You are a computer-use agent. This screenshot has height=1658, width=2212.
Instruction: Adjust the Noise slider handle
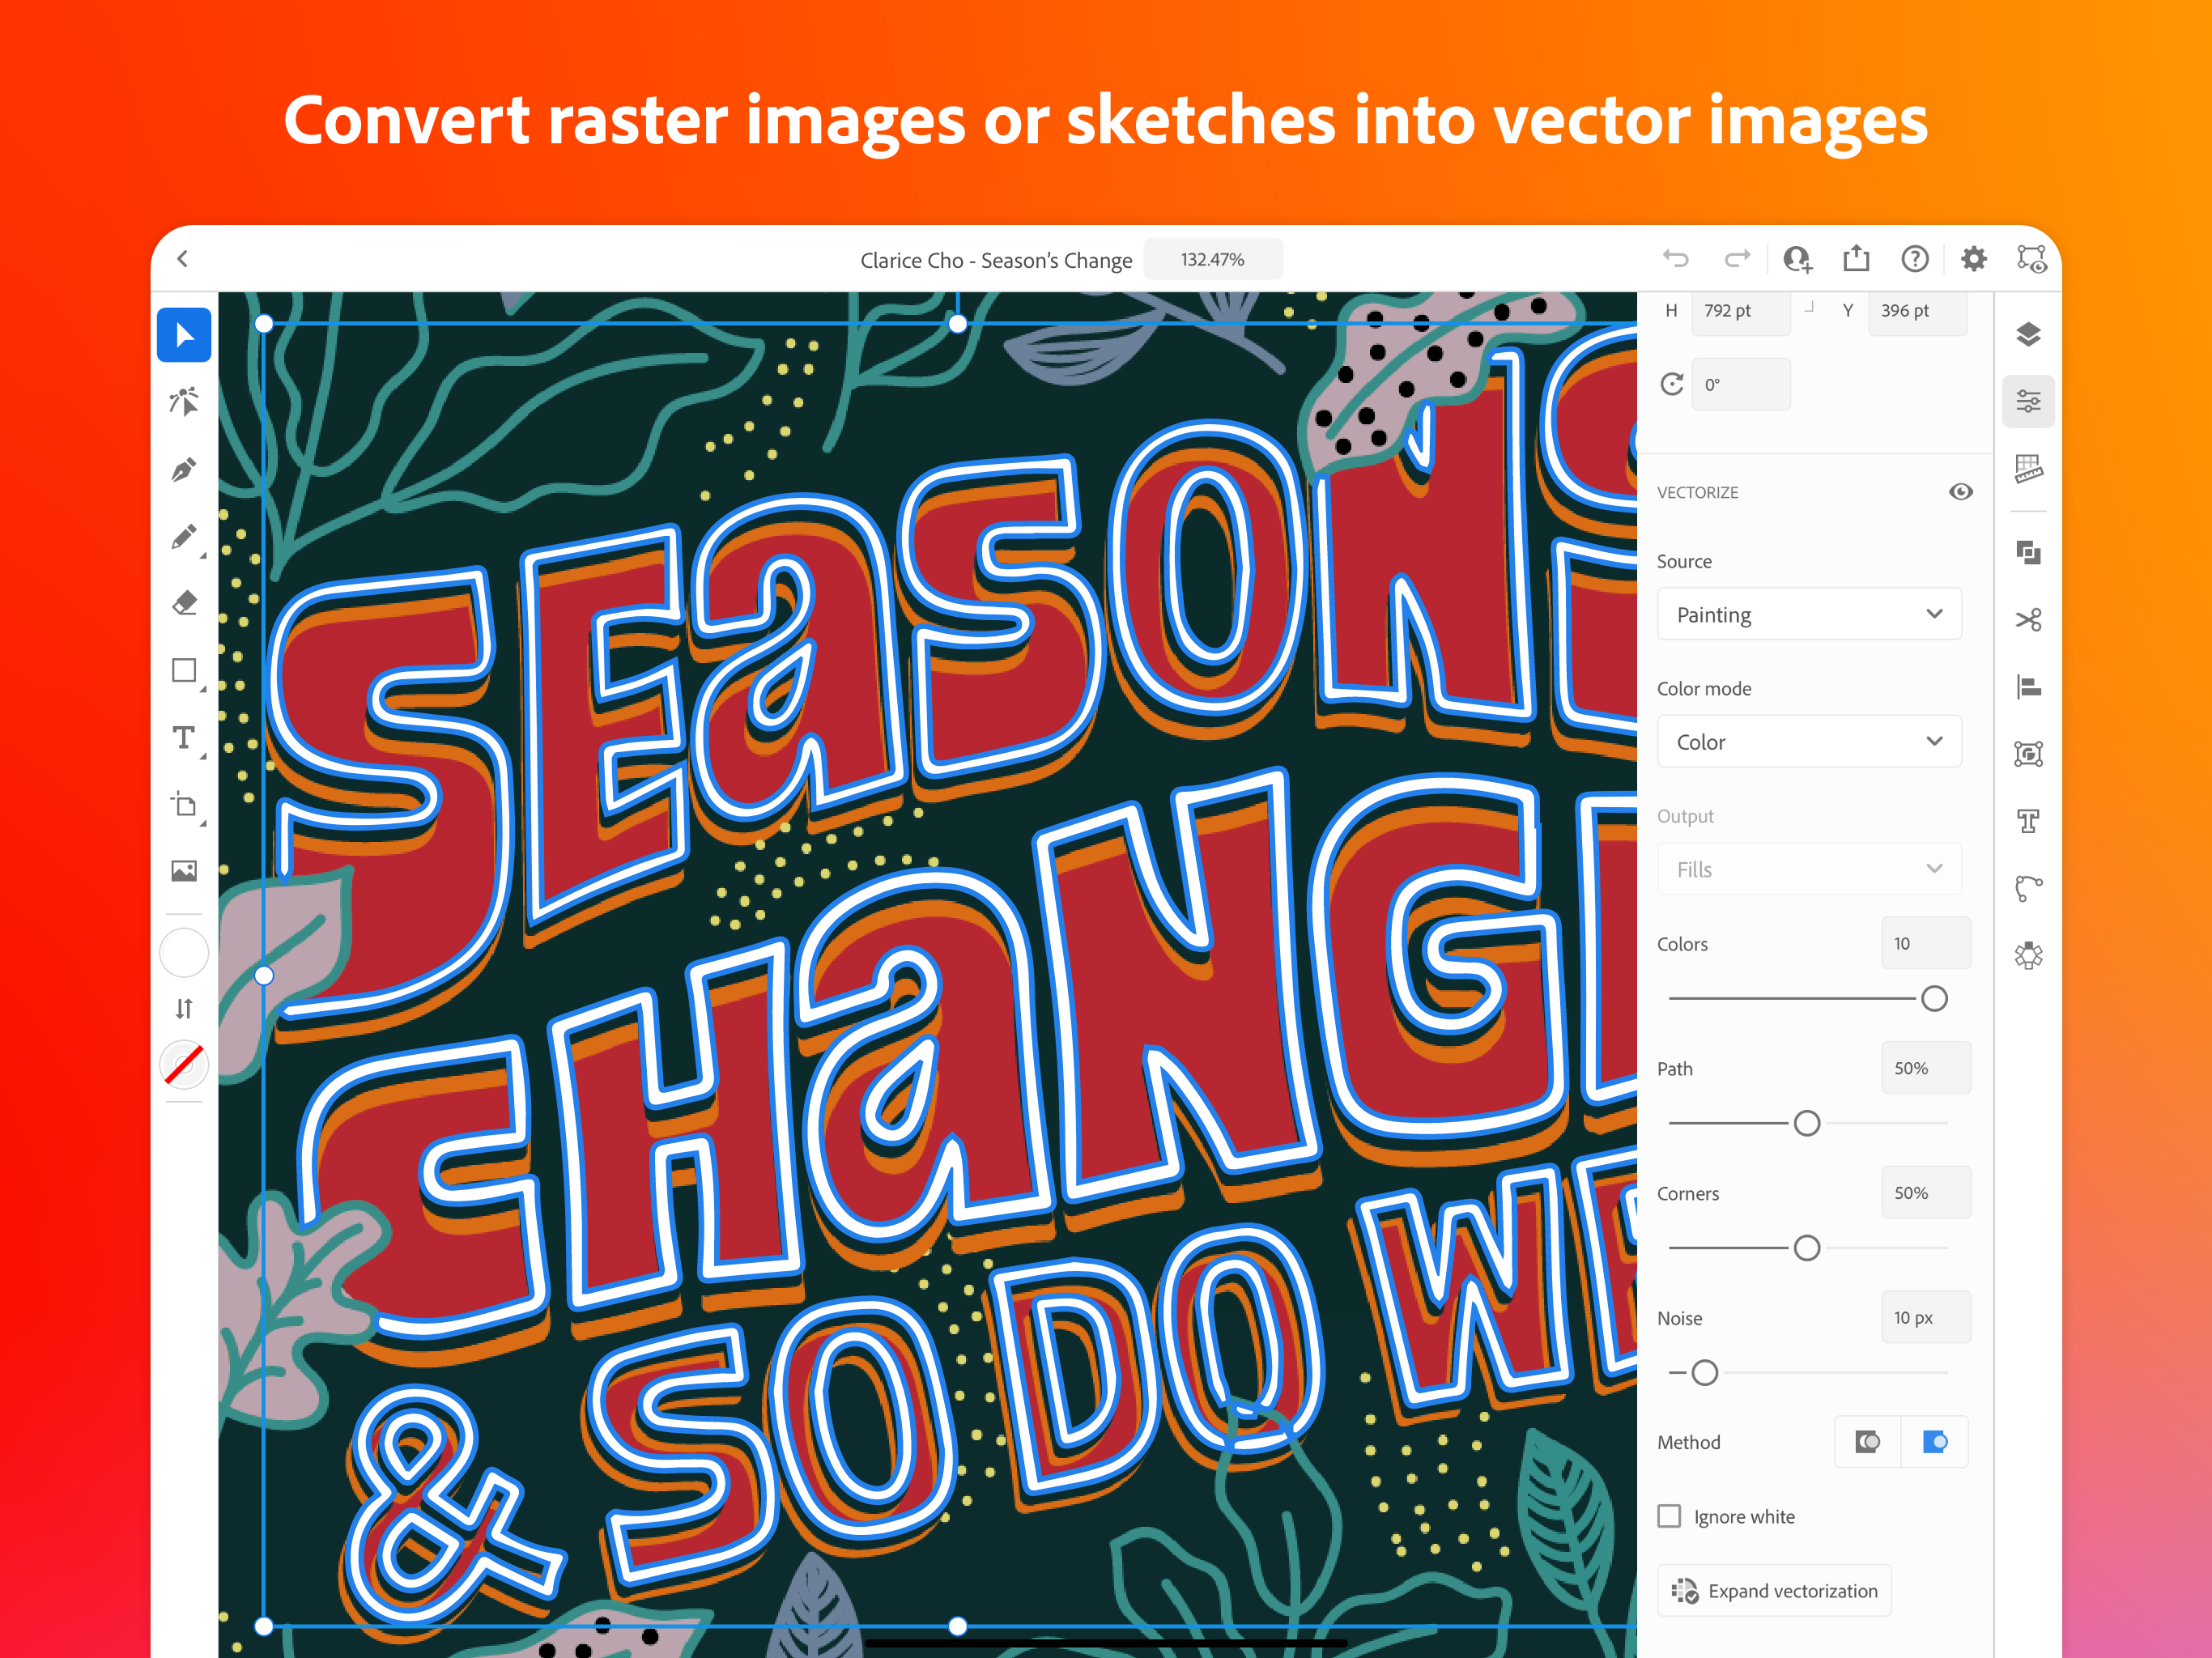[1704, 1373]
